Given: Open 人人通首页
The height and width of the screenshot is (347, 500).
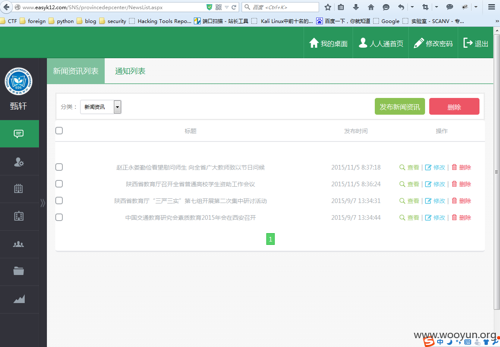Looking at the screenshot, I should pos(381,44).
